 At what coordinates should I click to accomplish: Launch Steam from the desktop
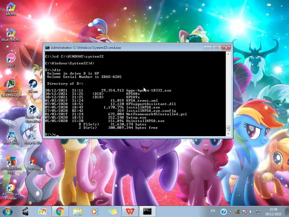click(x=33, y=86)
